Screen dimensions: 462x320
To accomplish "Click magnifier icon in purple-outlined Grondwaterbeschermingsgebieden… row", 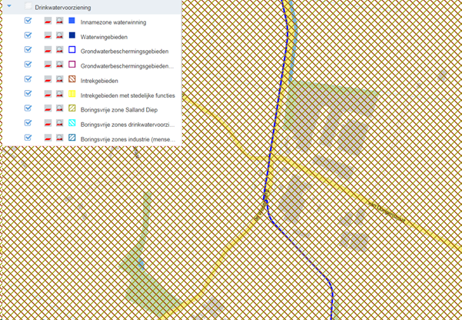I will click(x=60, y=65).
